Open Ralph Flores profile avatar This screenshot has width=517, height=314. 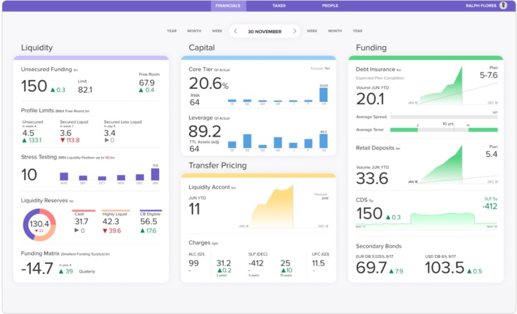(503, 5)
